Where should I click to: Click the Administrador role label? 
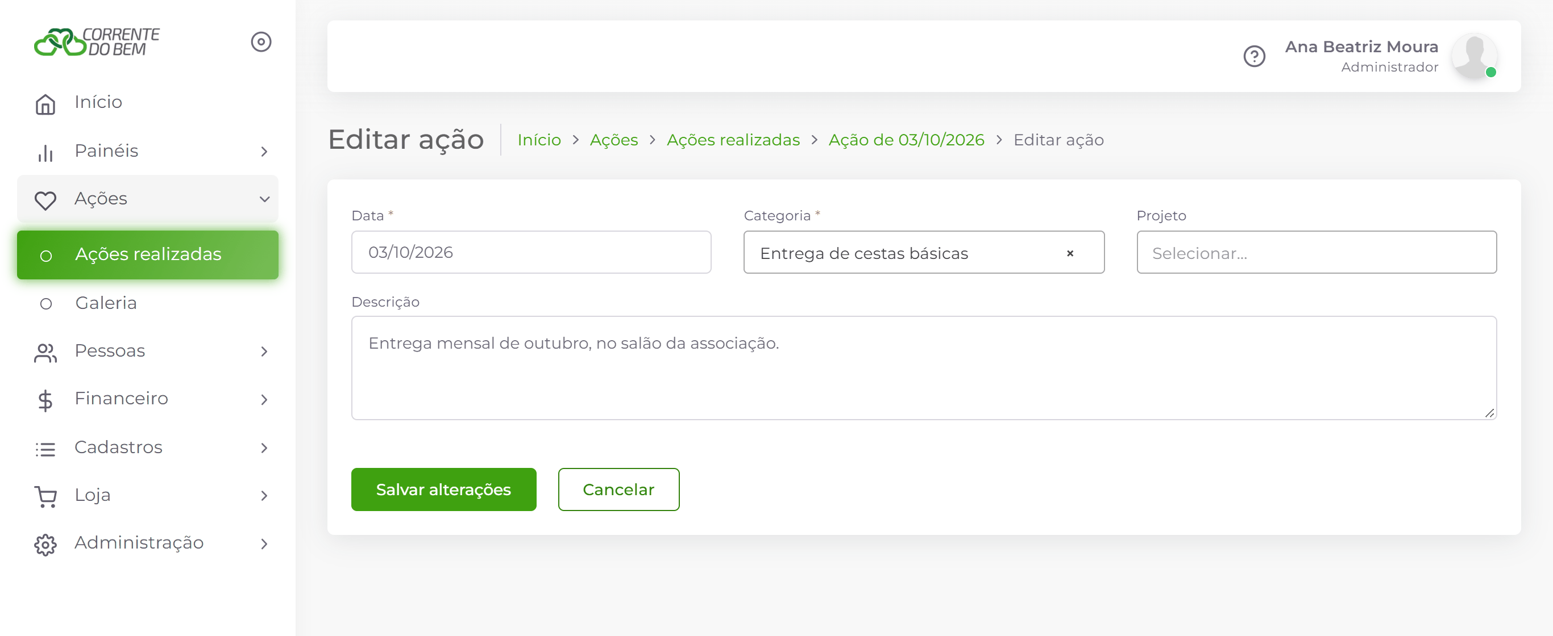1389,67
